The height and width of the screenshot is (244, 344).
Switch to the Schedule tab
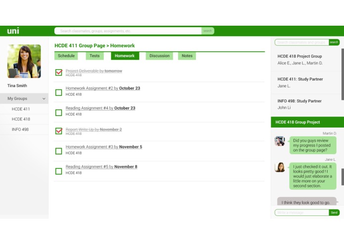pyautogui.click(x=66, y=56)
